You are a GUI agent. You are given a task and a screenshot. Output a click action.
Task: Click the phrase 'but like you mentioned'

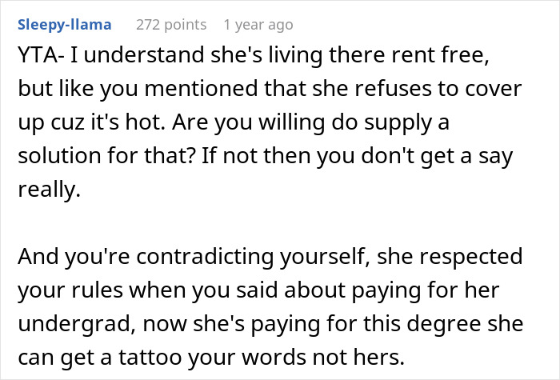tap(138, 89)
